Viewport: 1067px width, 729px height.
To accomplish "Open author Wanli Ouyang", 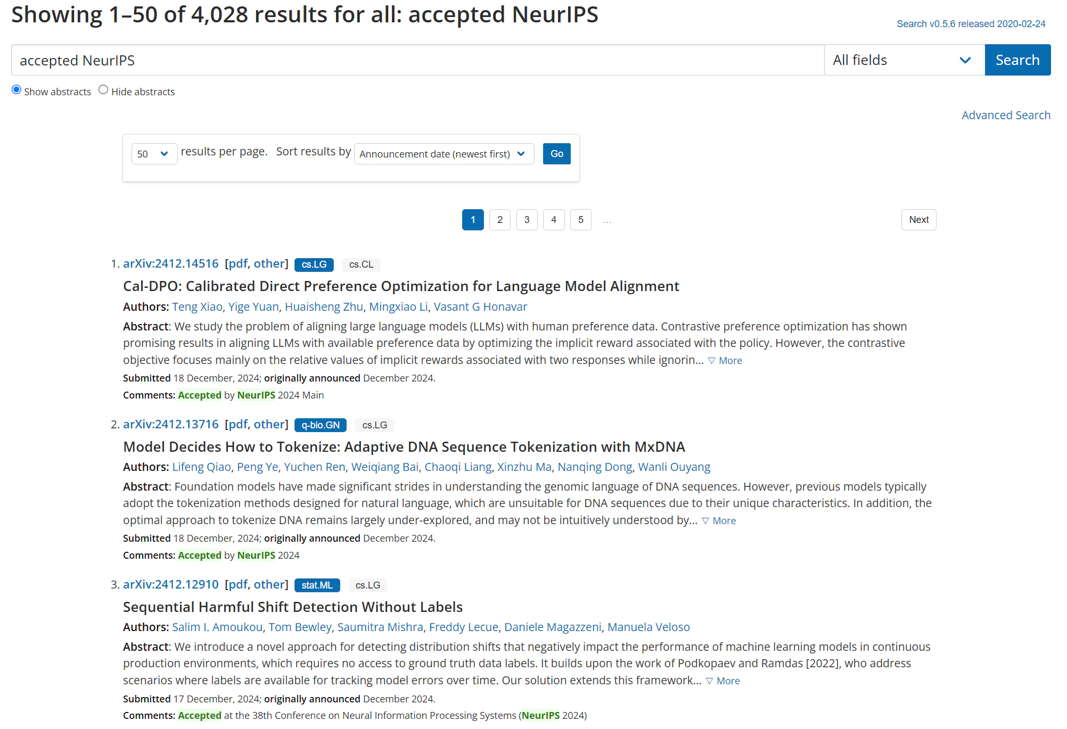I will click(x=674, y=467).
